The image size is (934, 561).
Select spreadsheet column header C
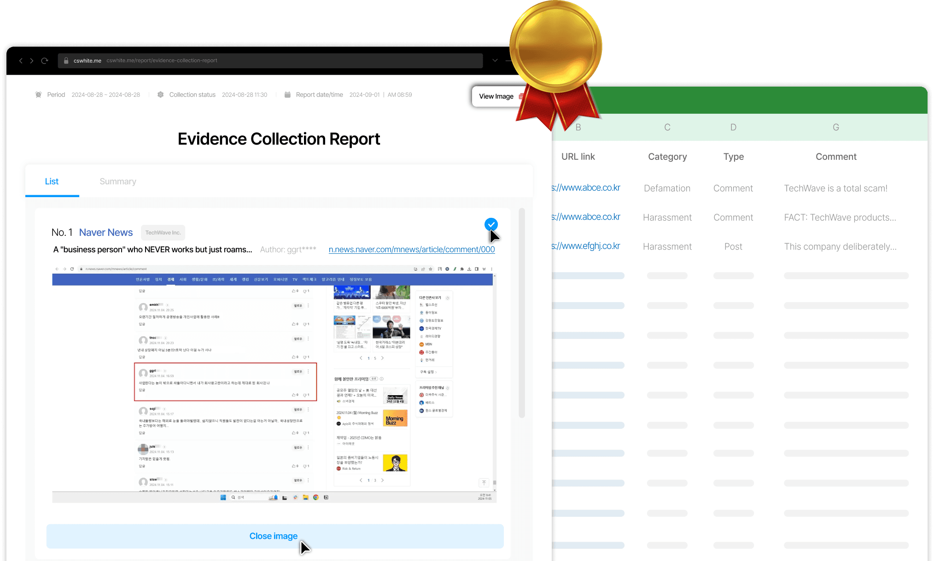coord(667,127)
